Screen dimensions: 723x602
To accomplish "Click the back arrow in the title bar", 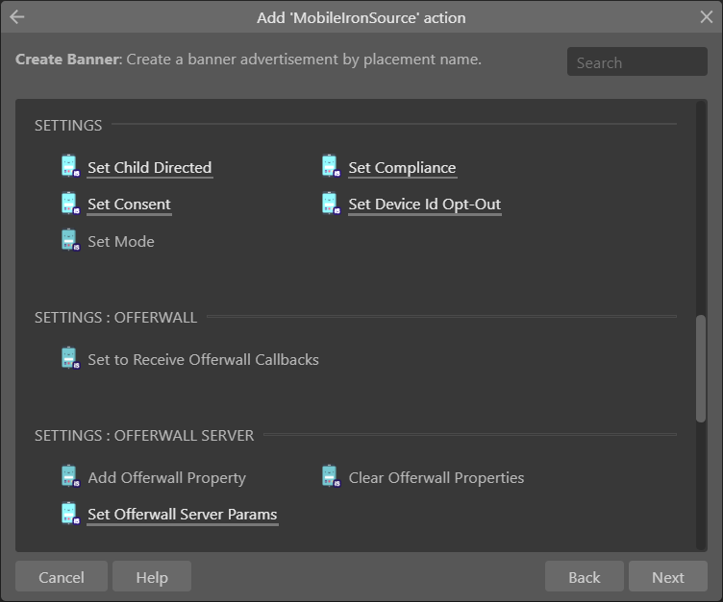I will 17,17.
